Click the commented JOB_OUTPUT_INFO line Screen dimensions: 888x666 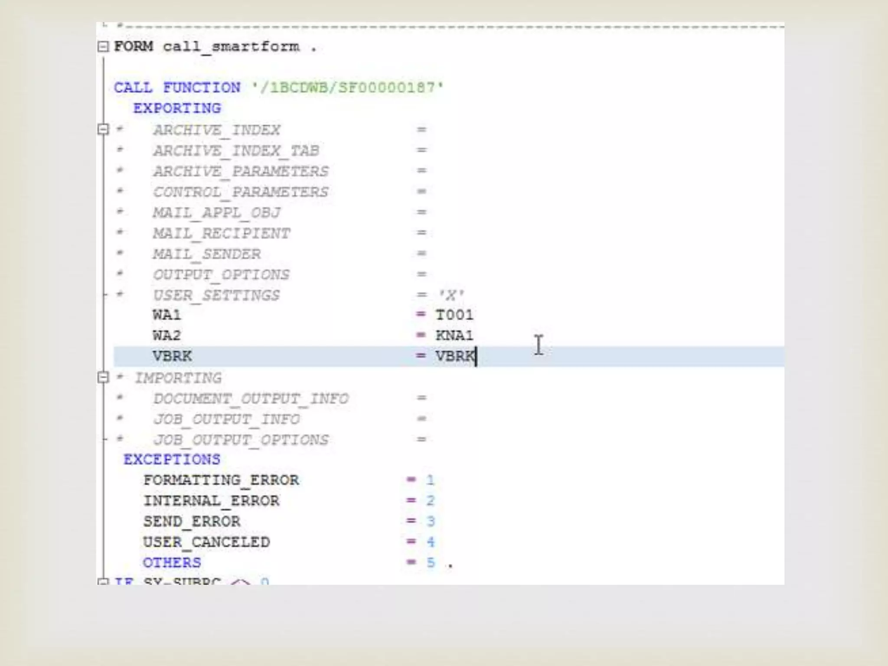coord(226,419)
